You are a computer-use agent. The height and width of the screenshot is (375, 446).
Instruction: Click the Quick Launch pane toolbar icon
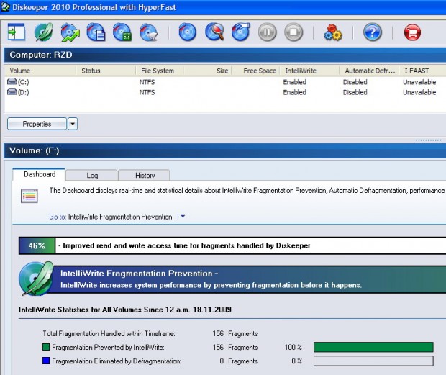coord(17,32)
